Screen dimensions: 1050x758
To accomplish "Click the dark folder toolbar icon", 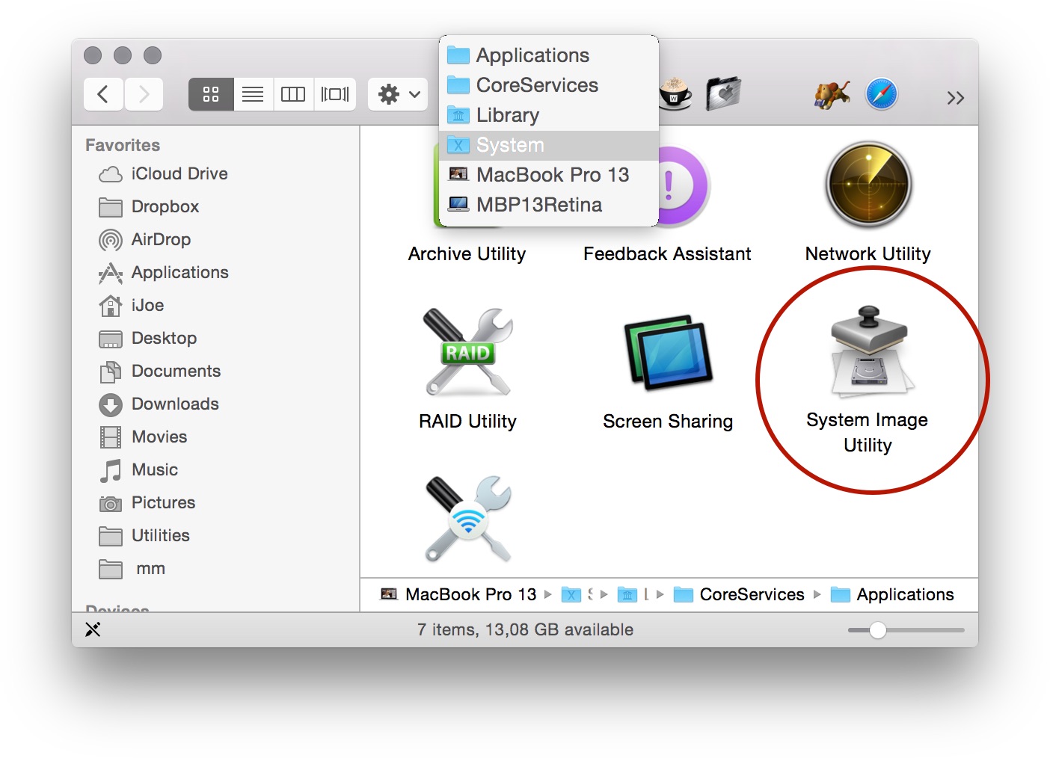I will (722, 94).
